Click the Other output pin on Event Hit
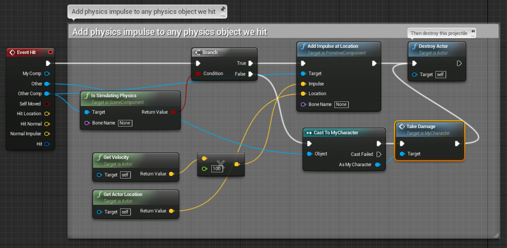The height and width of the screenshot is (248, 507). tap(47, 84)
